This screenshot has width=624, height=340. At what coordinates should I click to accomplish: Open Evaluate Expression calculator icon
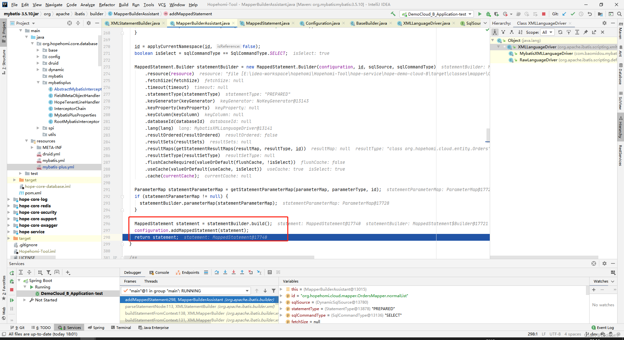click(x=270, y=272)
